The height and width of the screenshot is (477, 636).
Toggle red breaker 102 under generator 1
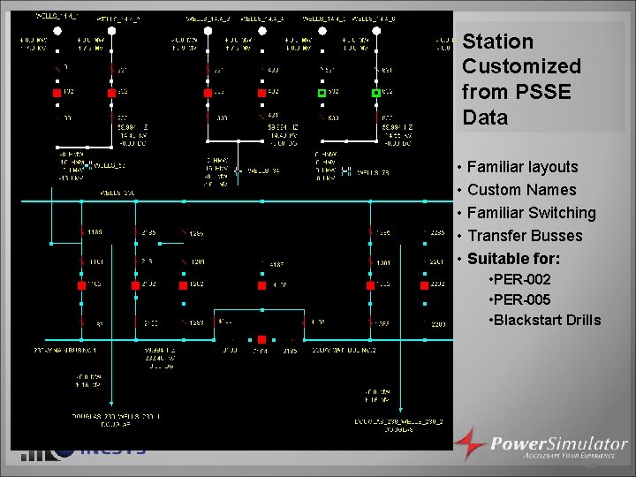click(x=57, y=93)
